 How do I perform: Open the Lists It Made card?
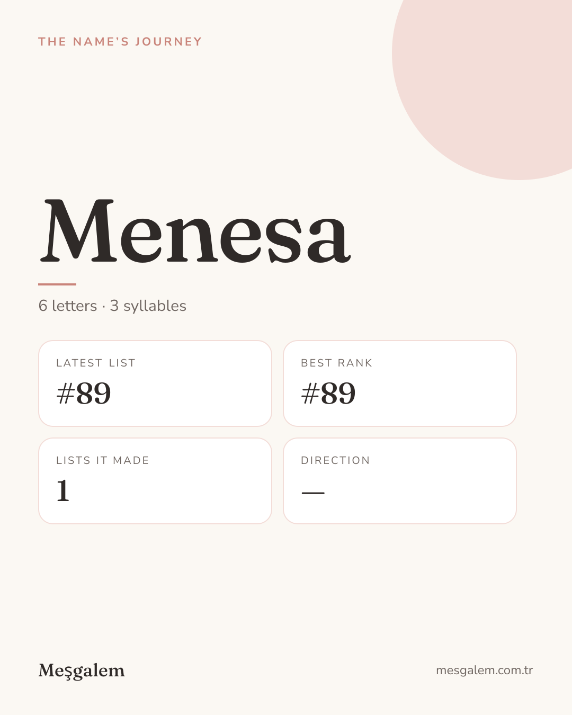tap(155, 481)
